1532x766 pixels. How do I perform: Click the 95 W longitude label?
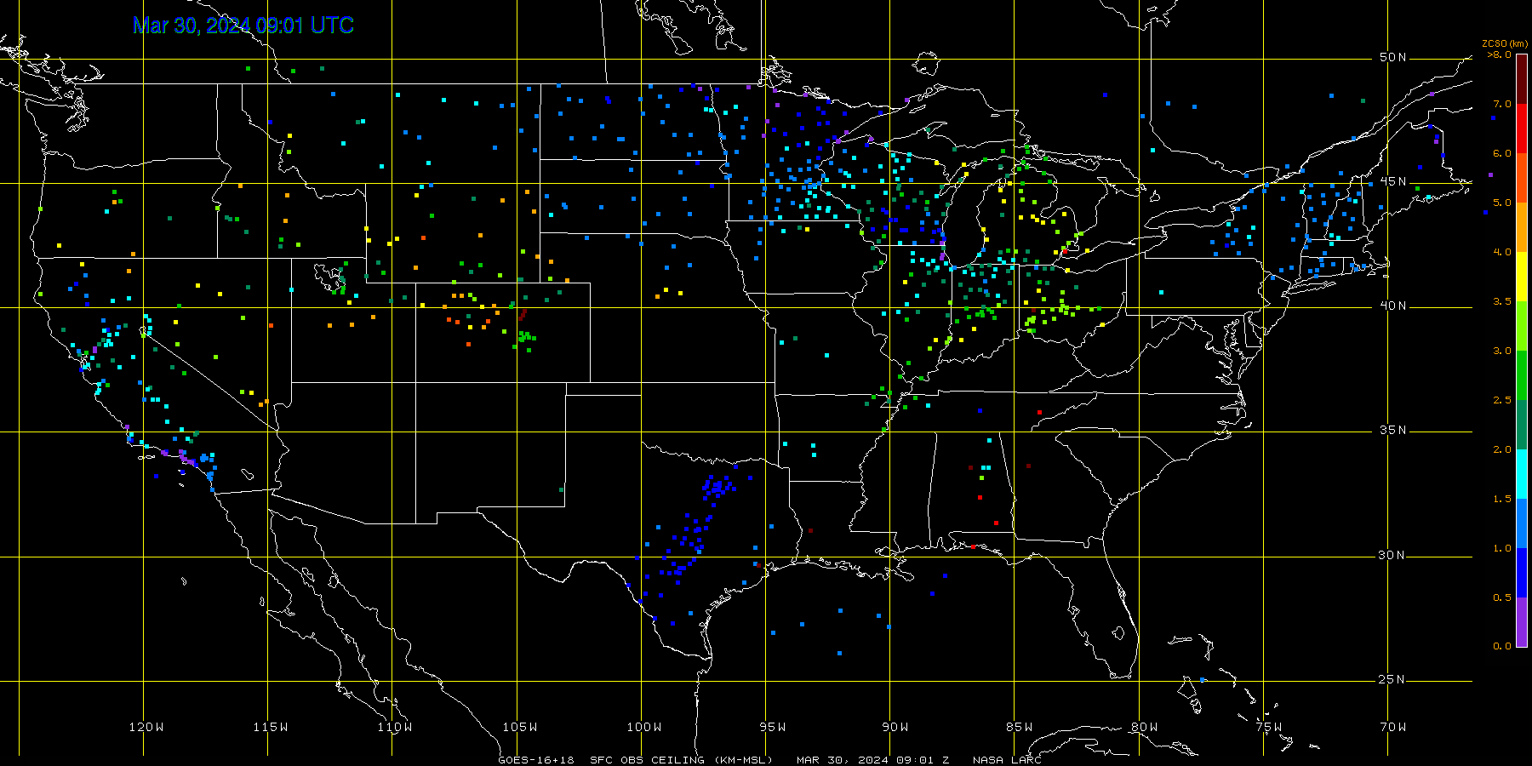tap(773, 727)
